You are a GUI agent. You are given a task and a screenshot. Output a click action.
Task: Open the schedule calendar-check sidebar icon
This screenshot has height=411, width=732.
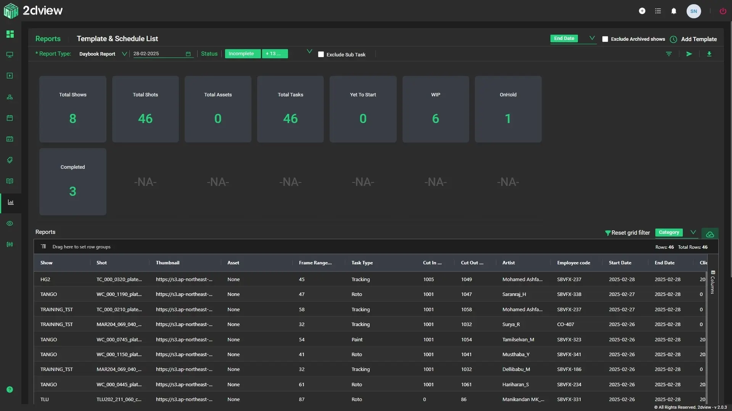click(x=10, y=139)
